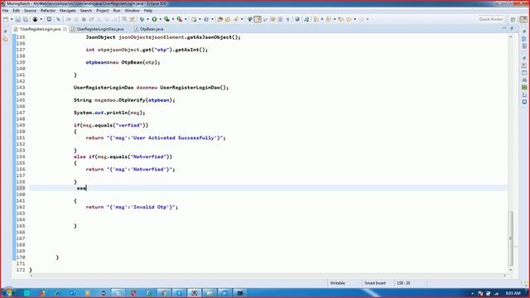Click the Search flashlight toolbar icon
Viewport: 530px width, 298px height.
tap(235, 20)
